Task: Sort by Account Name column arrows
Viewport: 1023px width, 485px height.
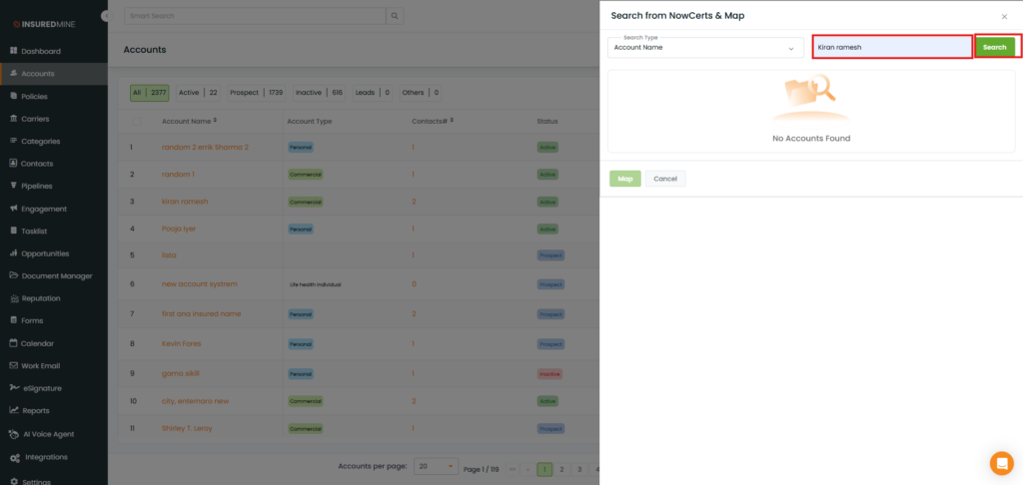Action: [216, 121]
